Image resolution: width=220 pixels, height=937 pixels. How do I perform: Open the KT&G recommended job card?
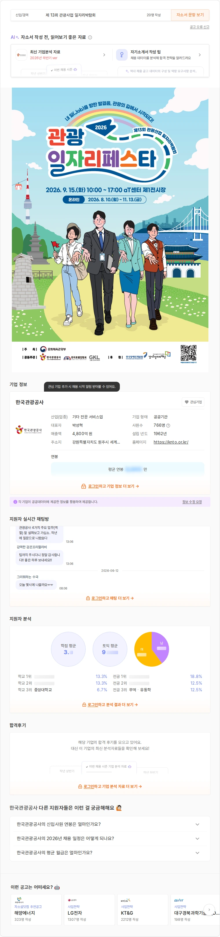[x=143, y=909]
